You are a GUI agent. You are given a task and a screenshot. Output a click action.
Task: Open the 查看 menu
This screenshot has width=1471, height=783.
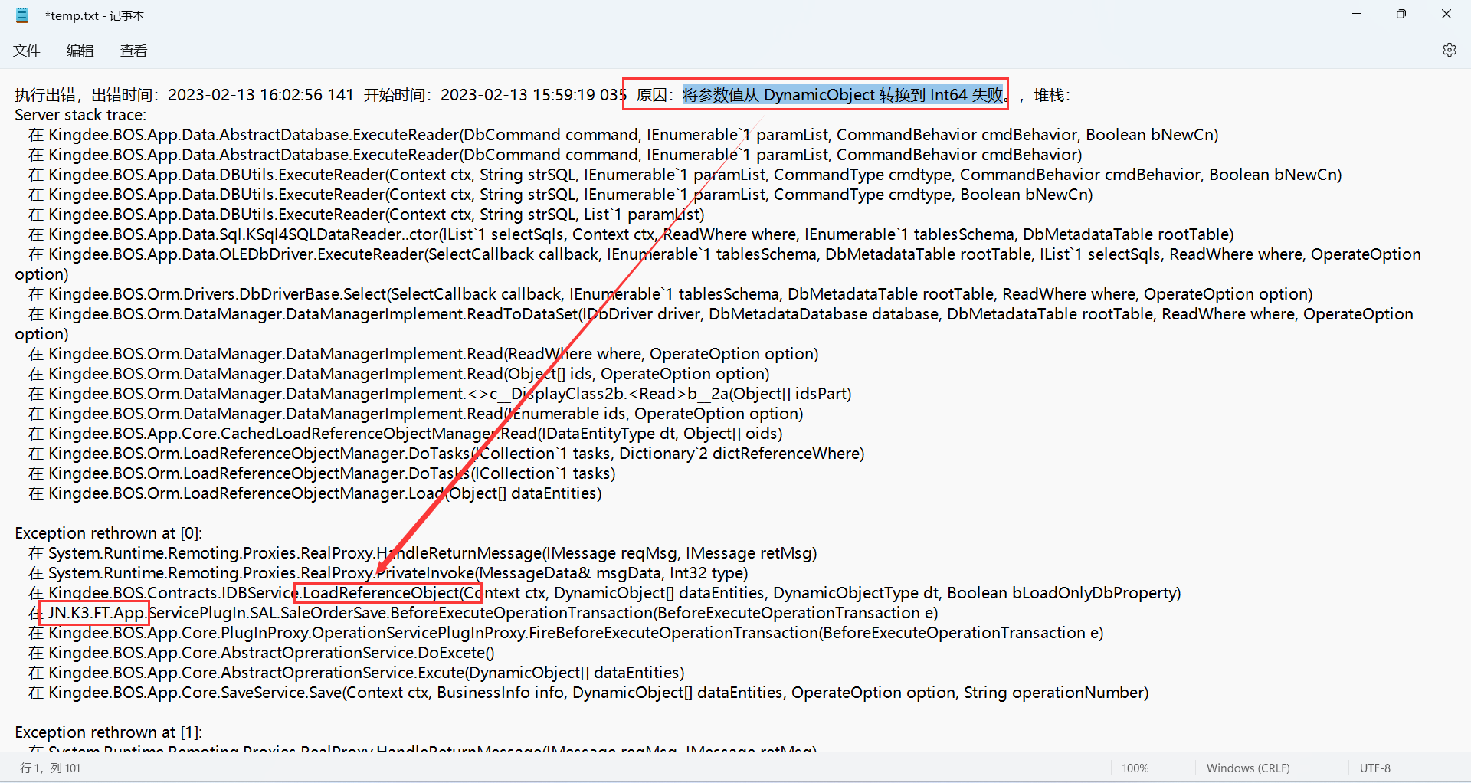click(134, 51)
